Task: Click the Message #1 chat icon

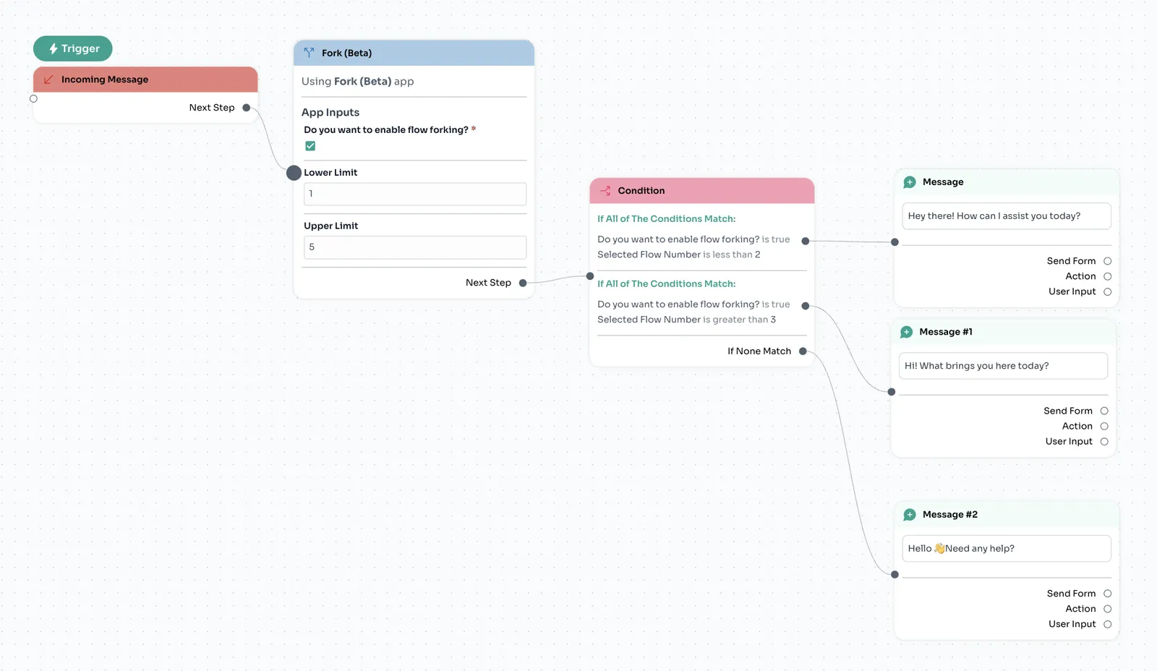Action: (906, 332)
